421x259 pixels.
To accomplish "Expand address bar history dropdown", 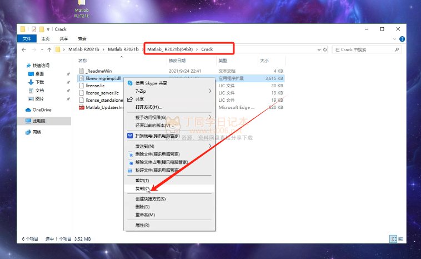I will (x=319, y=49).
